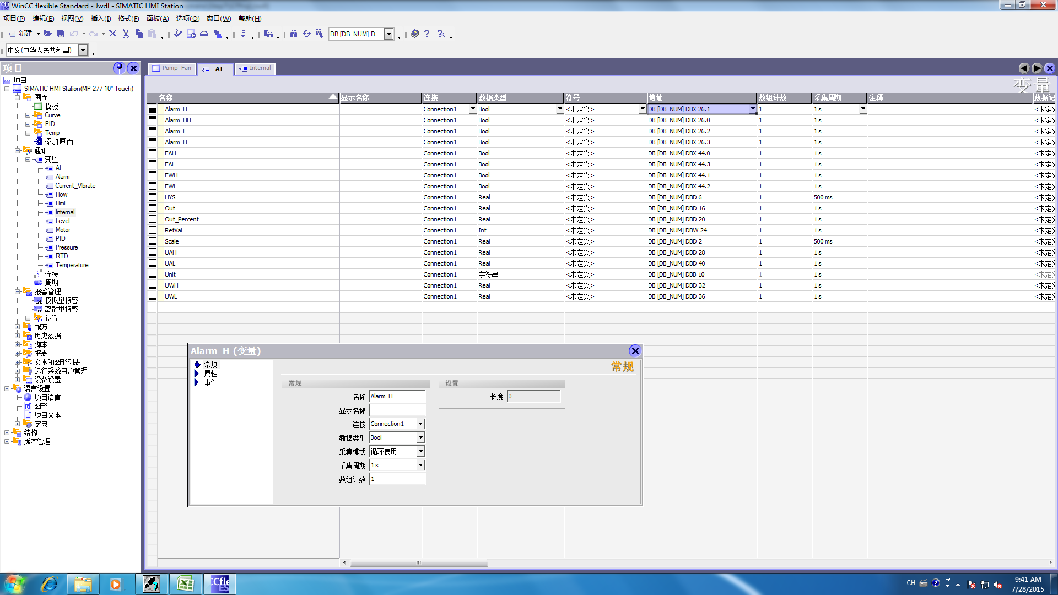1058x595 pixels.
Task: Open the help book icon
Action: tap(414, 34)
